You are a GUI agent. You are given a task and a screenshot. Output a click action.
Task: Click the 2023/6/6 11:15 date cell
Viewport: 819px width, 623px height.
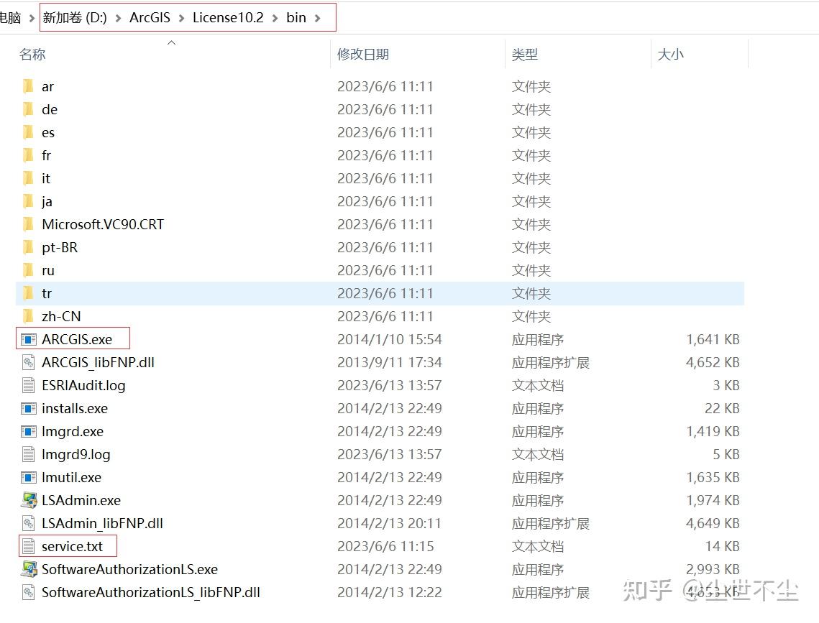click(385, 546)
